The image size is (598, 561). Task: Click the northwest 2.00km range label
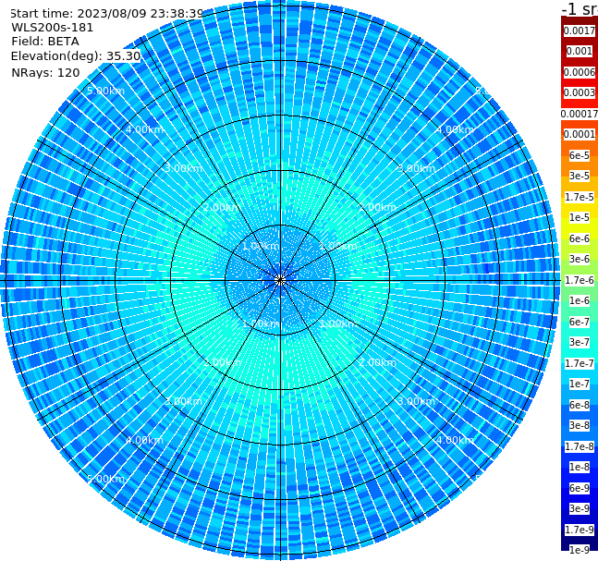pyautogui.click(x=223, y=207)
